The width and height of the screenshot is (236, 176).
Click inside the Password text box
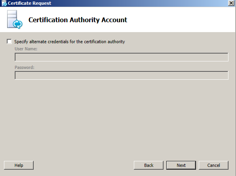click(122, 75)
